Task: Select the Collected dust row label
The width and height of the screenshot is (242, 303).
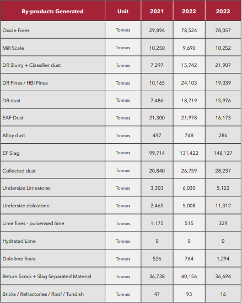Action: [x=19, y=171]
